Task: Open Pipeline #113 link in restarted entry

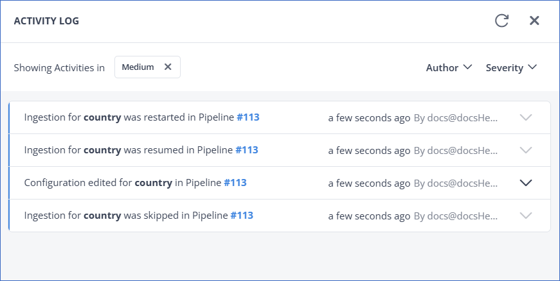Action: pyautogui.click(x=248, y=117)
